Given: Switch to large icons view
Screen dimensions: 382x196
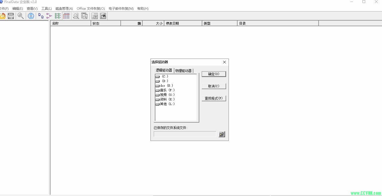Looking at the screenshot, I should pyautogui.click(x=41, y=16).
